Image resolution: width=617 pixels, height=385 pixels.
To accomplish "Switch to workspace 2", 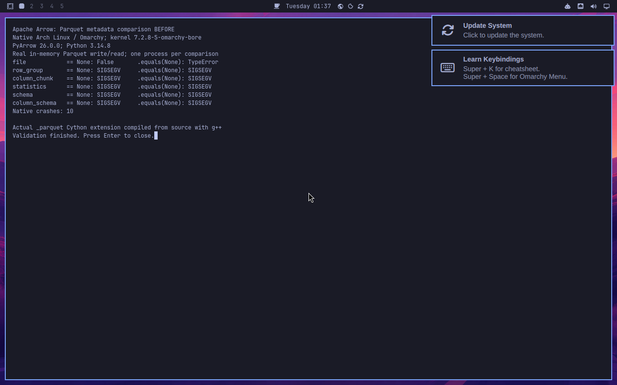I will [32, 6].
